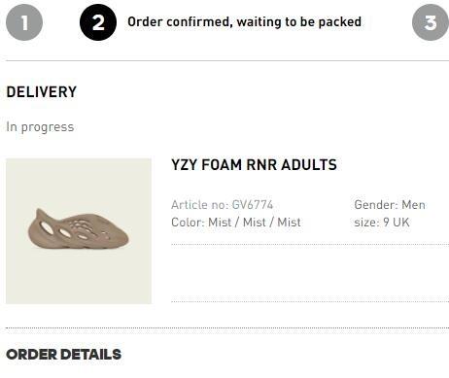Click the ORDER DETAILS heading
Image resolution: width=449 pixels, height=378 pixels.
[63, 355]
